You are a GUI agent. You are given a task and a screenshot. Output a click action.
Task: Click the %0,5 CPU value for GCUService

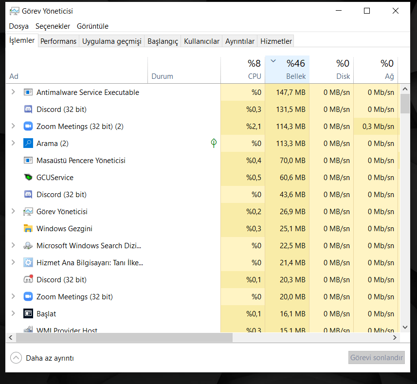click(254, 177)
